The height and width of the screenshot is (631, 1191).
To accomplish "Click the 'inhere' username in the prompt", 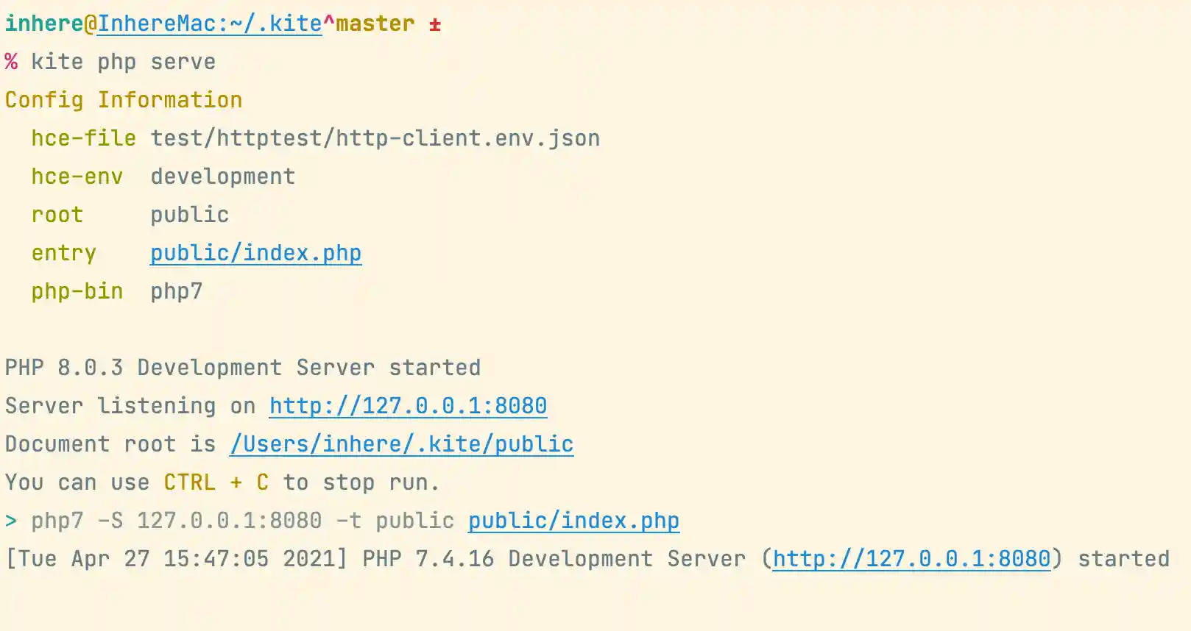I will pyautogui.click(x=44, y=24).
